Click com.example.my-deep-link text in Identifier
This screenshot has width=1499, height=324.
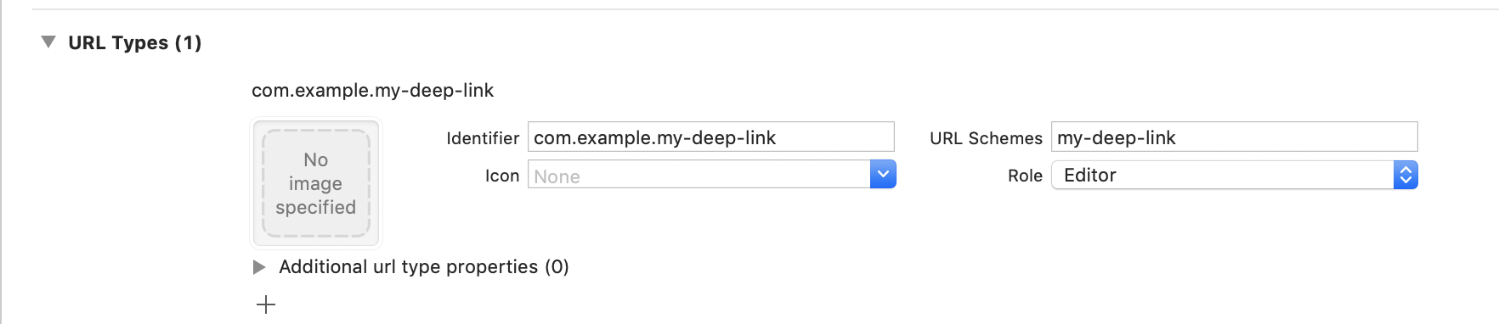[654, 137]
